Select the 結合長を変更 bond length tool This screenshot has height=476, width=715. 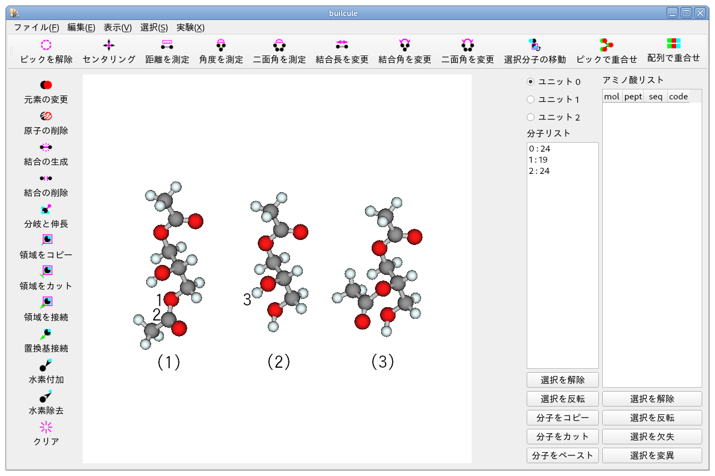(x=342, y=46)
